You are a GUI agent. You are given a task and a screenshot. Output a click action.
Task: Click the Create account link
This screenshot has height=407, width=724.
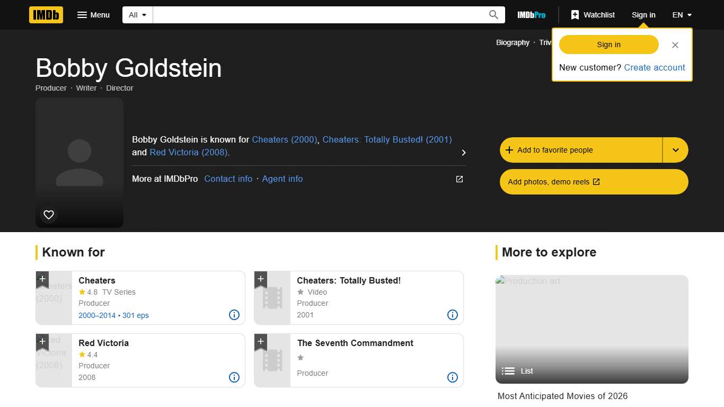point(655,67)
